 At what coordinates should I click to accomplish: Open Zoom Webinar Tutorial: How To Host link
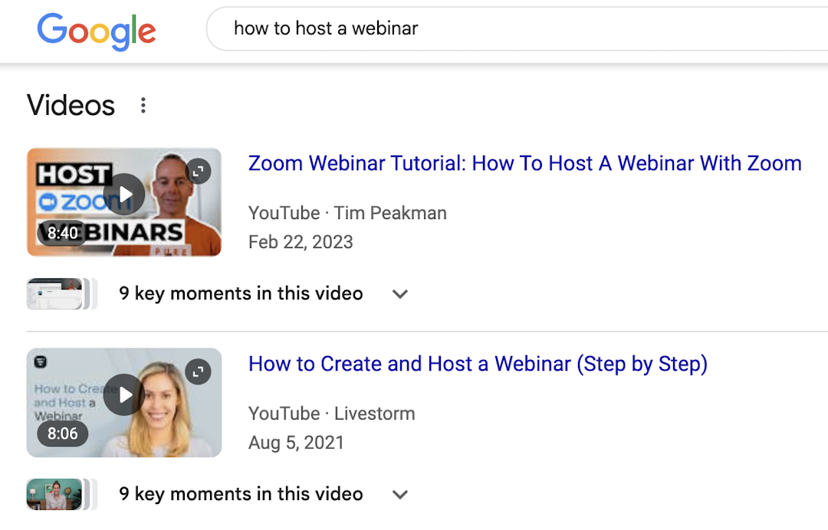pos(525,163)
